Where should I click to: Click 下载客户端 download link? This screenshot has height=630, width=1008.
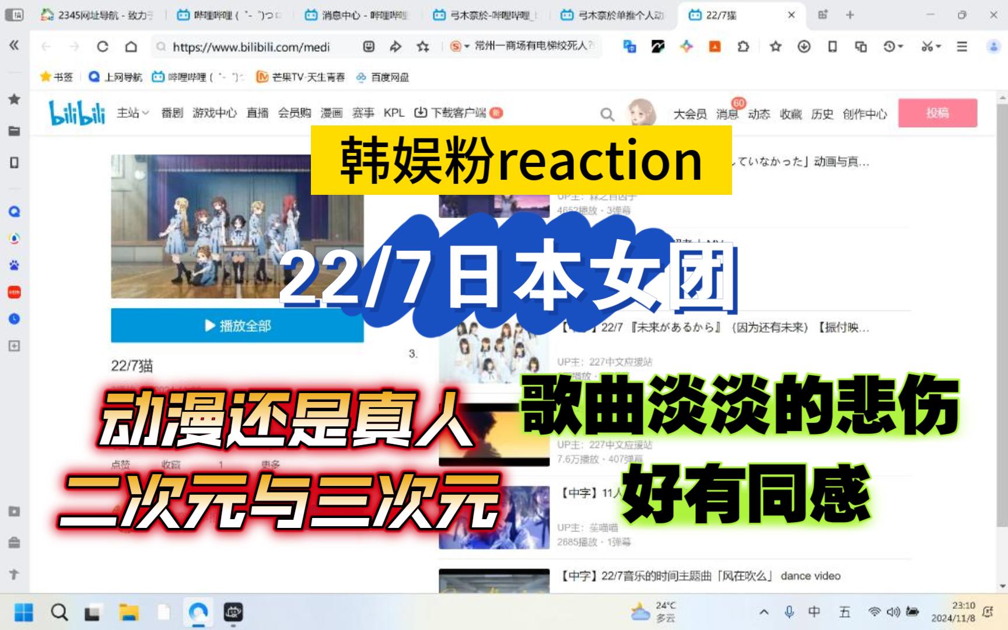pyautogui.click(x=458, y=113)
